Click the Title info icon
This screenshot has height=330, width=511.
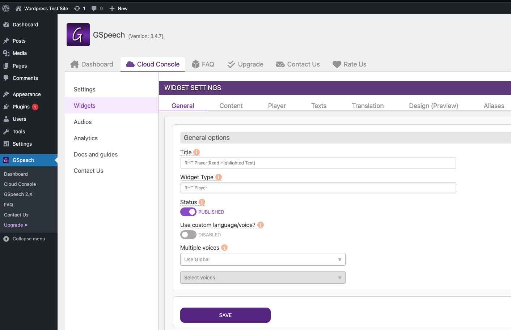[197, 152]
